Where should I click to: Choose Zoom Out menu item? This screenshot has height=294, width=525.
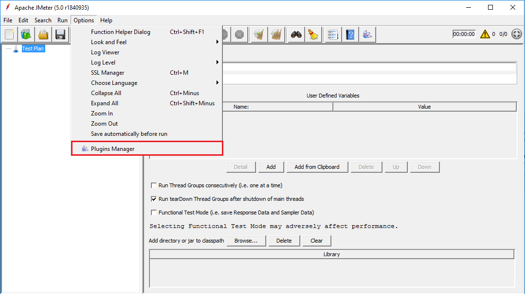click(x=147, y=124)
